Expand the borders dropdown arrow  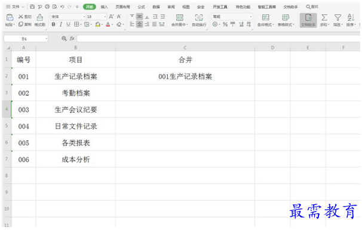(x=81, y=24)
